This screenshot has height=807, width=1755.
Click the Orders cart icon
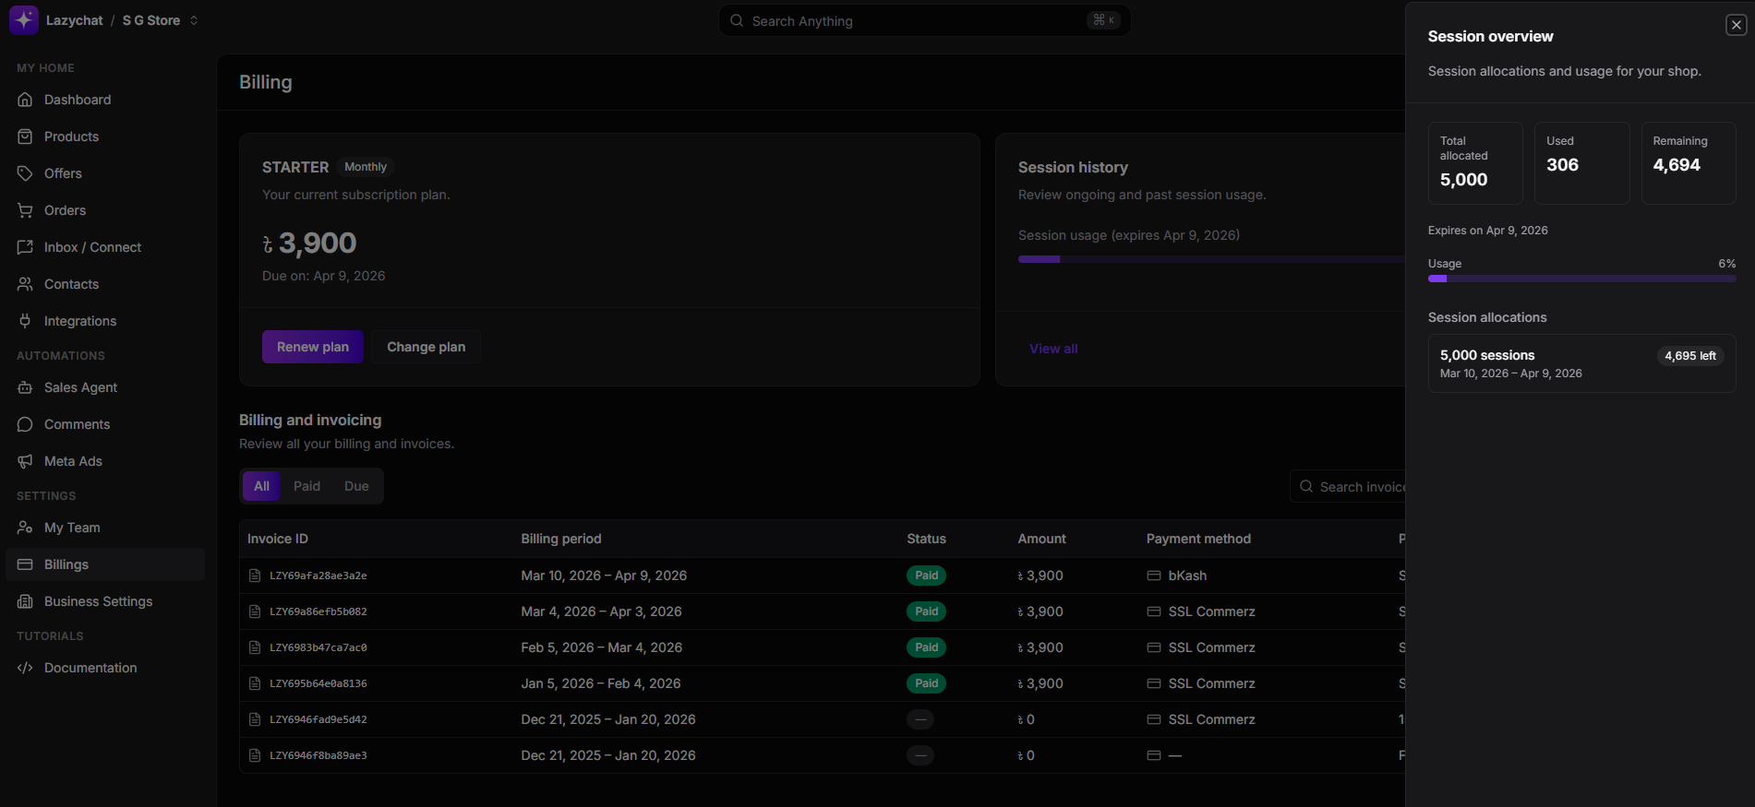point(25,210)
